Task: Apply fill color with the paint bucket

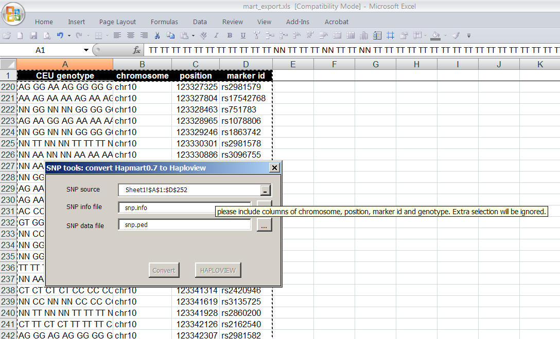Action: [x=435, y=35]
